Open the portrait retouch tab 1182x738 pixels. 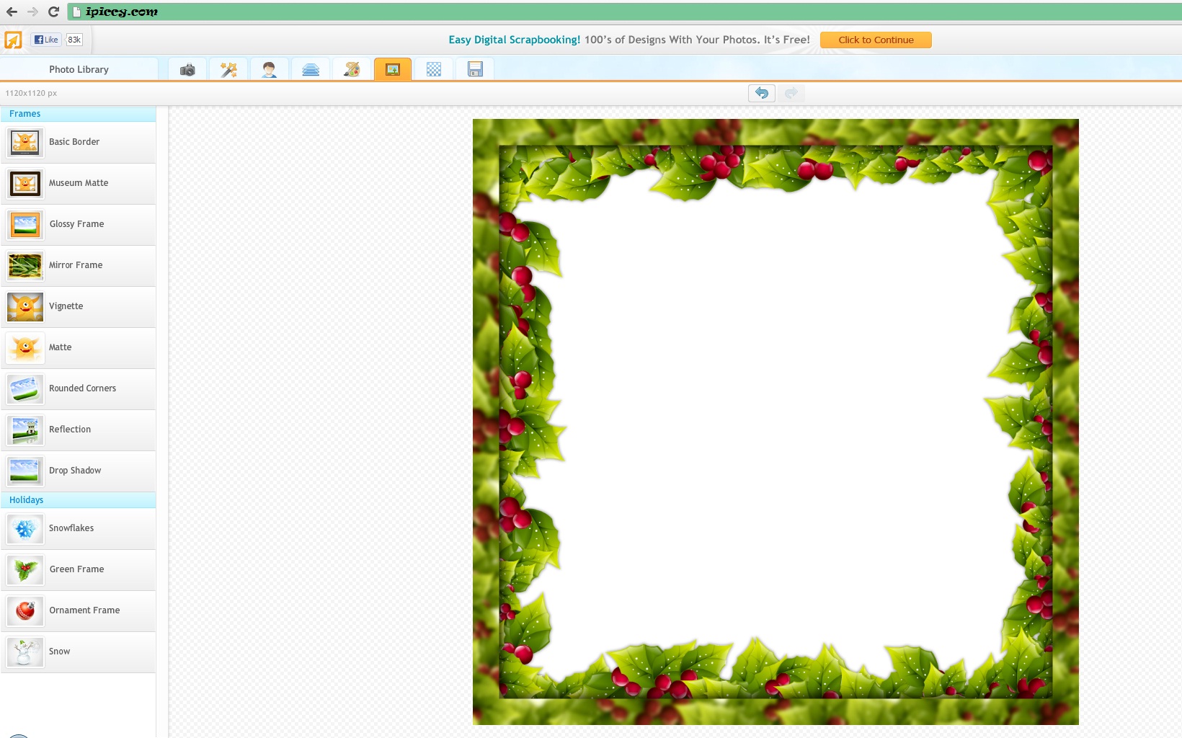pos(270,70)
